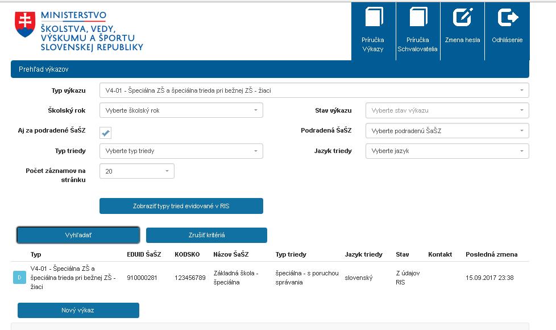Click the Stav column header

[402, 254]
